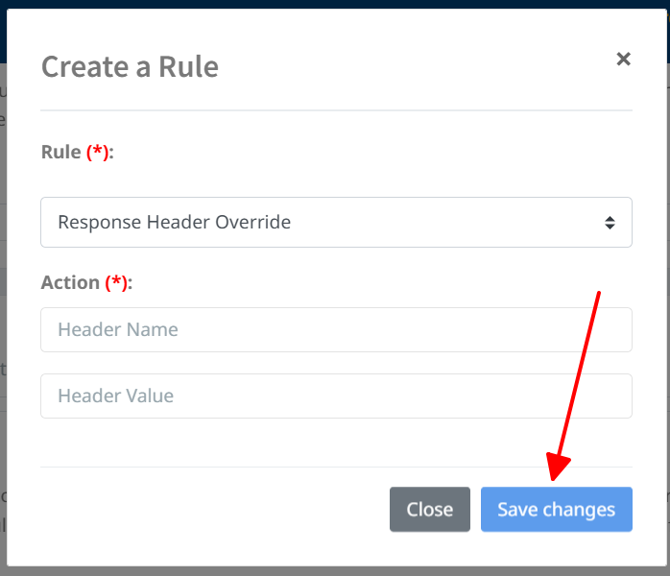This screenshot has width=670, height=576.
Task: Click the up-down caret on the Rule select
Action: tap(610, 223)
